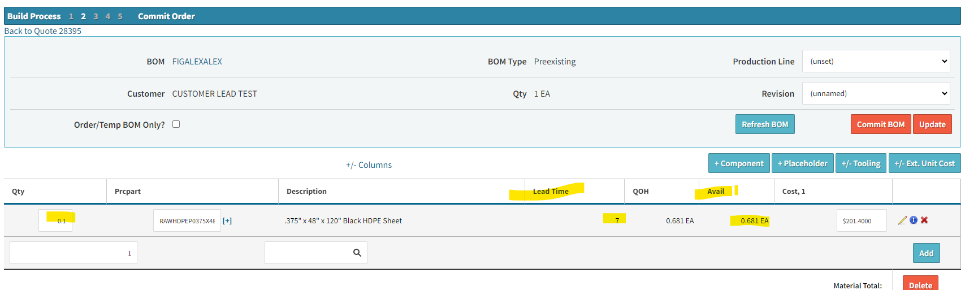Open the Revision dropdown
The height and width of the screenshot is (290, 965).
[x=876, y=93]
